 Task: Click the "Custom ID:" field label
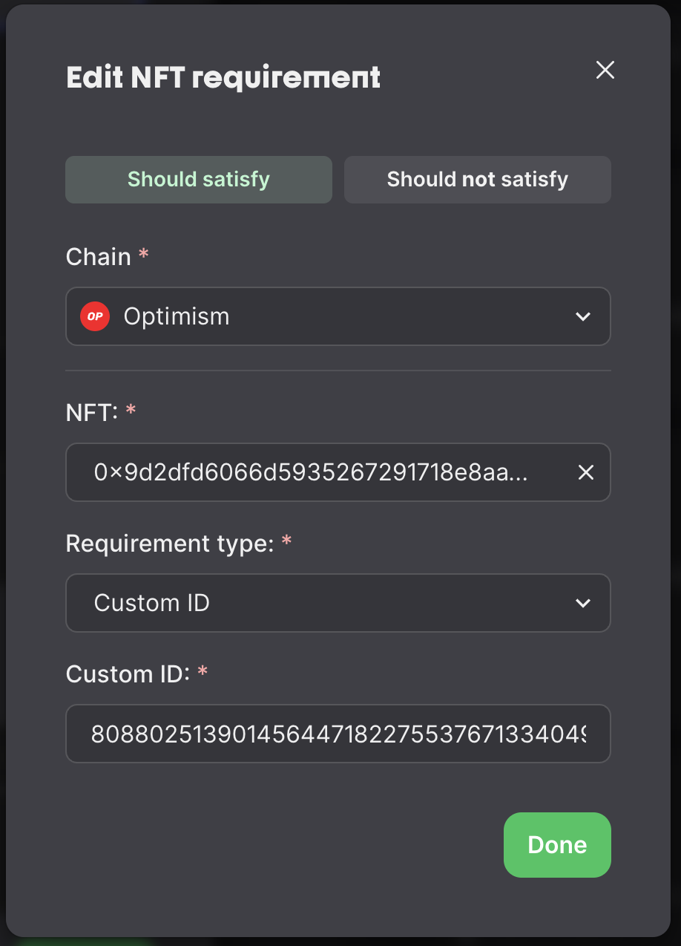128,674
